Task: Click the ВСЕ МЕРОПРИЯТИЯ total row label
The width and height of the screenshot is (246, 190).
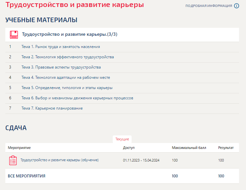Action: pos(27,176)
